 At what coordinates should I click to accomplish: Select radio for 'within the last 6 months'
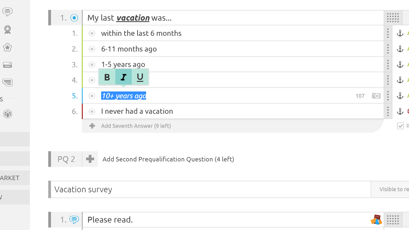pos(92,33)
